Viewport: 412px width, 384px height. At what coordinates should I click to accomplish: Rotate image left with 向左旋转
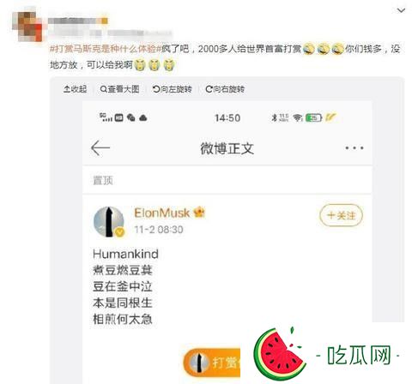[x=172, y=89]
